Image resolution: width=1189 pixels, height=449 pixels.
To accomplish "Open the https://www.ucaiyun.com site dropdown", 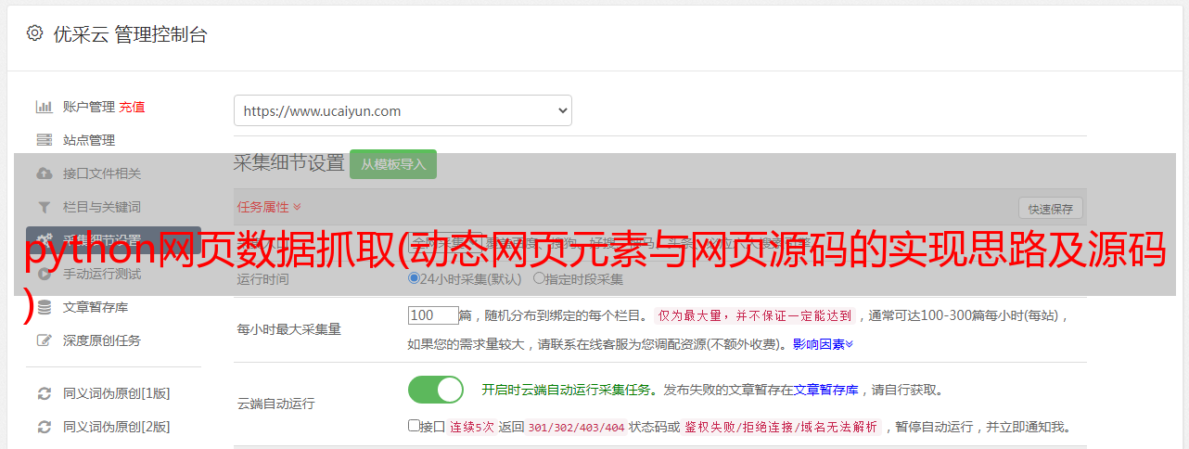I will (403, 110).
